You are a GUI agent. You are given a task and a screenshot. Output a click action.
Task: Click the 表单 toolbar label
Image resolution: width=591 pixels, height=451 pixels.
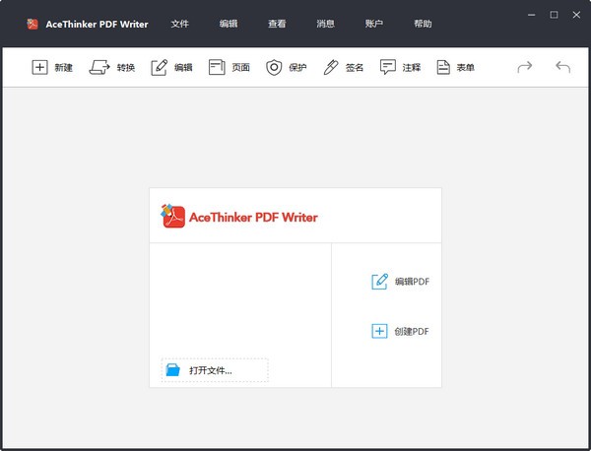pyautogui.click(x=466, y=67)
